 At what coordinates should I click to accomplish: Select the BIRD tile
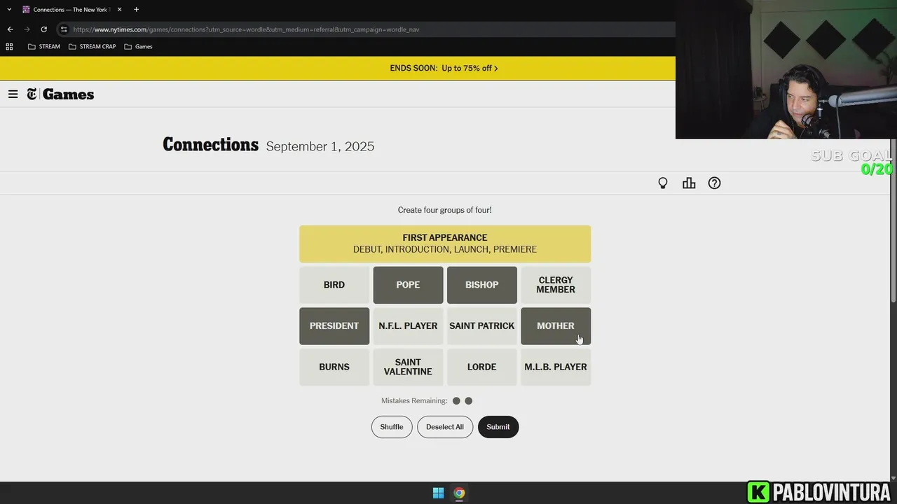334,285
